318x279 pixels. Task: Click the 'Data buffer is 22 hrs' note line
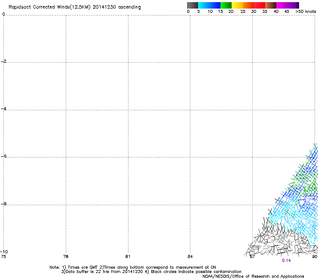click(x=151, y=272)
